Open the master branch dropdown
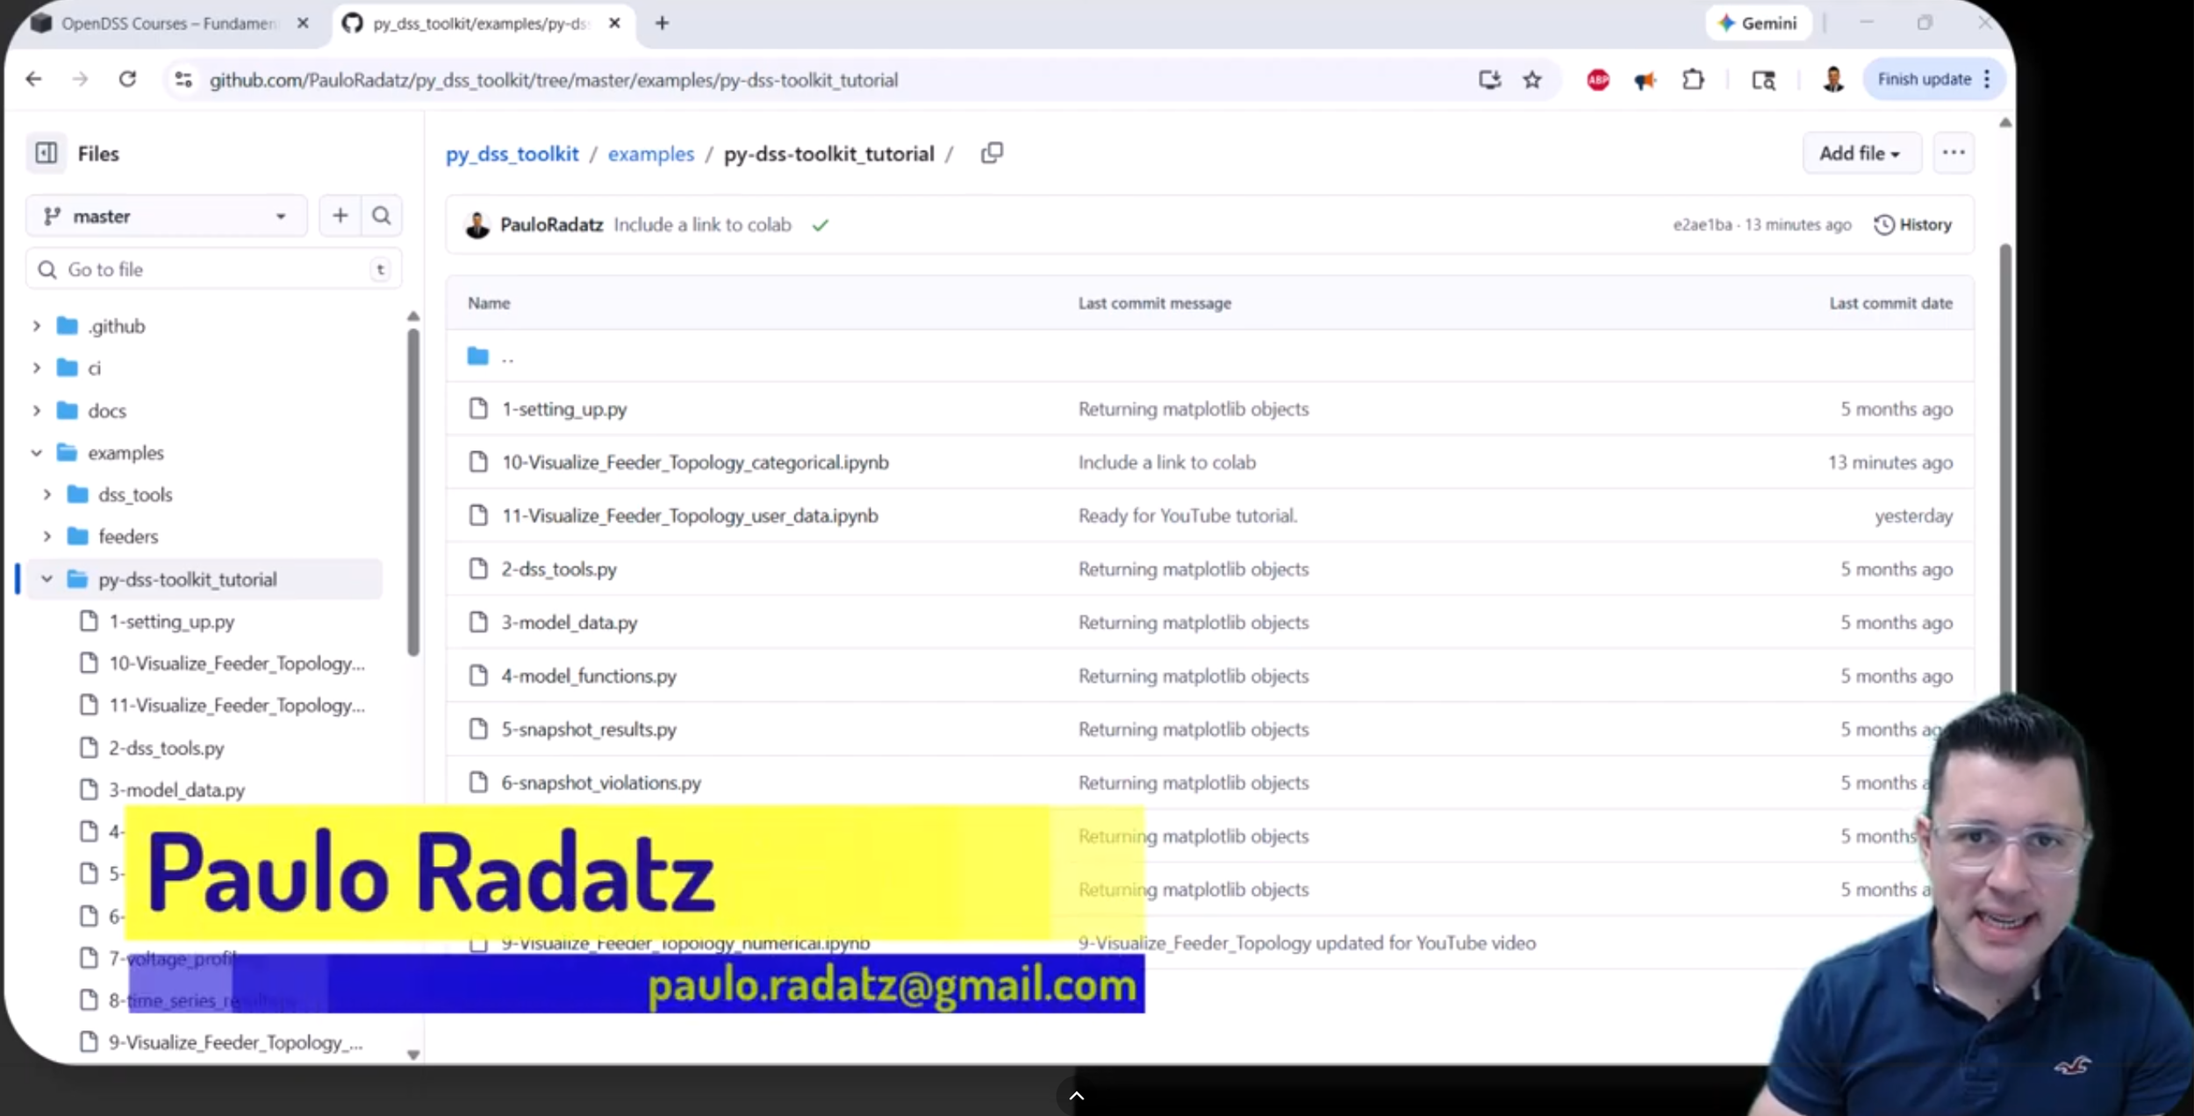Viewport: 2194px width, 1116px height. coord(167,216)
